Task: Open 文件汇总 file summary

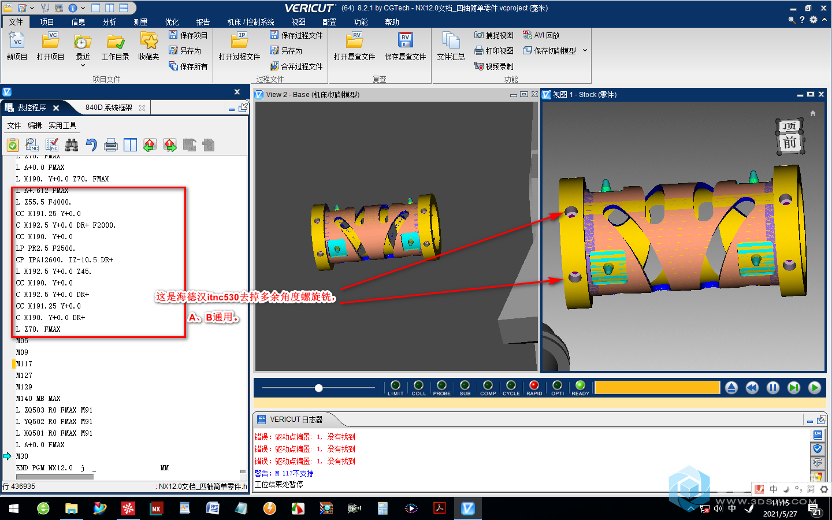Action: [x=451, y=46]
